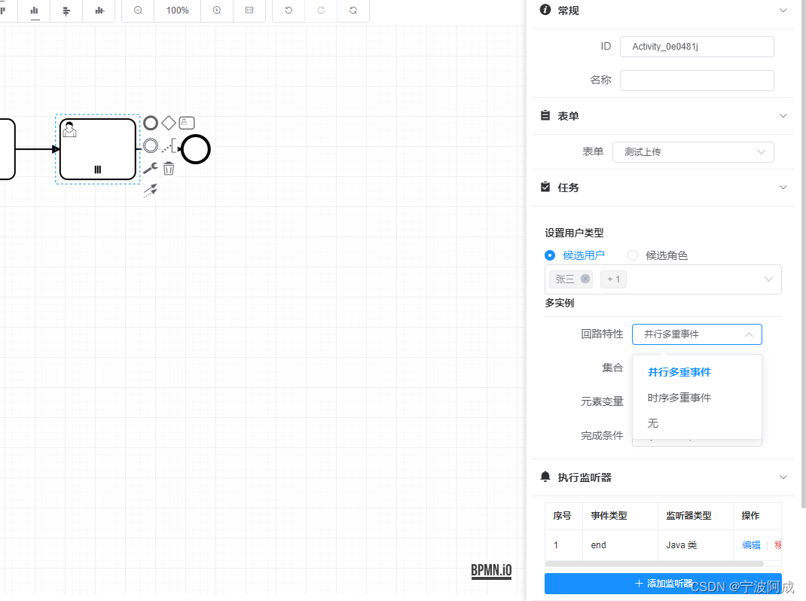The width and height of the screenshot is (806, 601).
Task: Click the wrench icon to change element type
Action: pyautogui.click(x=150, y=169)
